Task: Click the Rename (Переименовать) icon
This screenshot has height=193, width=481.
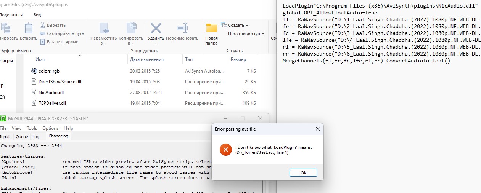Action: 182,29
